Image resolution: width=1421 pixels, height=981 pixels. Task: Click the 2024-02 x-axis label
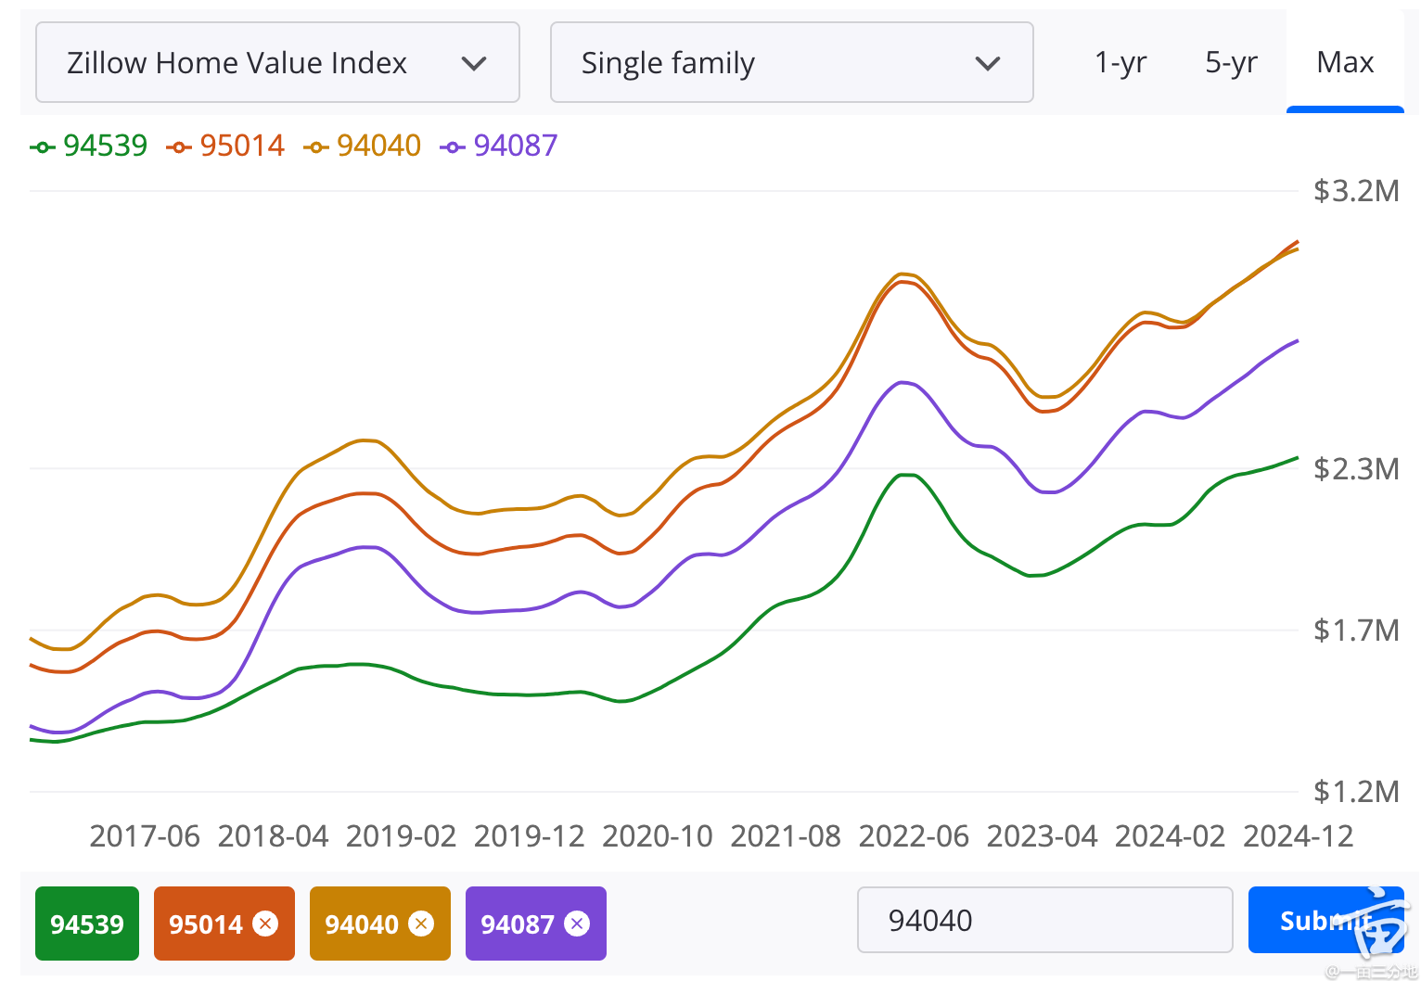(1171, 836)
